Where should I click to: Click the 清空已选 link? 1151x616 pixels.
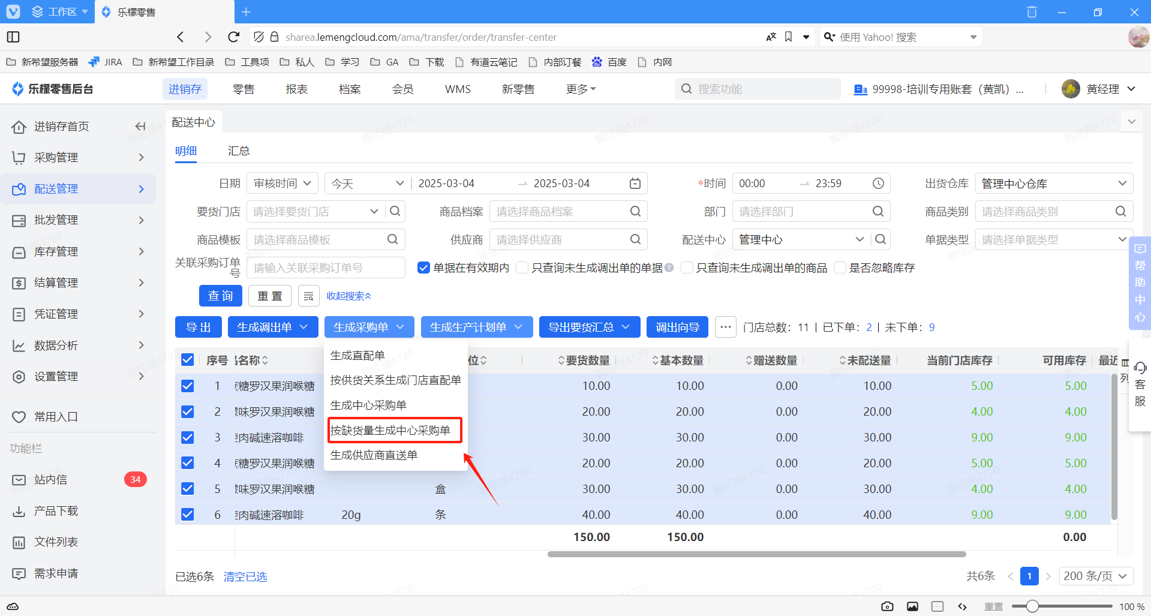coord(245,576)
